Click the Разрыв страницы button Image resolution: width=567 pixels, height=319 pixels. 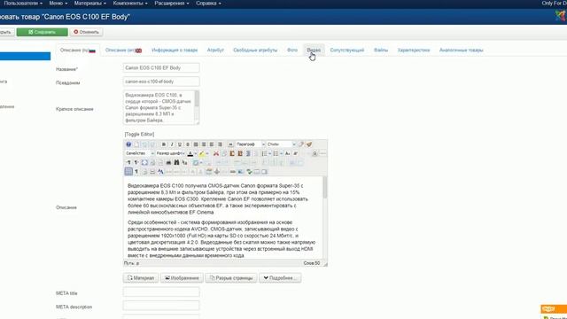pos(231,277)
